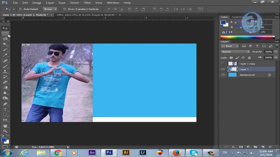Screen dimensions: 280x157
Task: Click the adjustment layer filter icon
Action: (251, 46)
